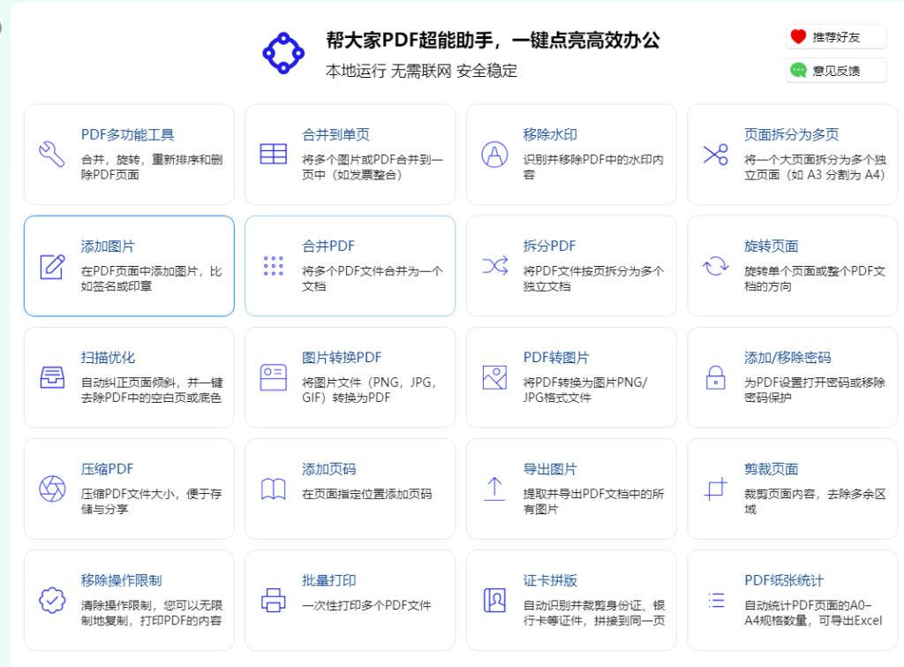Click the aperture icon for 压缩PDF

52,489
